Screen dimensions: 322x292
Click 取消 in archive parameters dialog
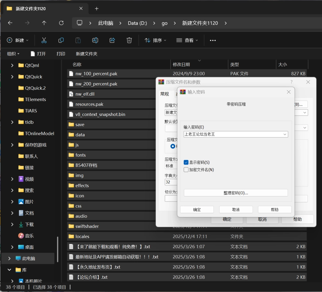pyautogui.click(x=262, y=219)
